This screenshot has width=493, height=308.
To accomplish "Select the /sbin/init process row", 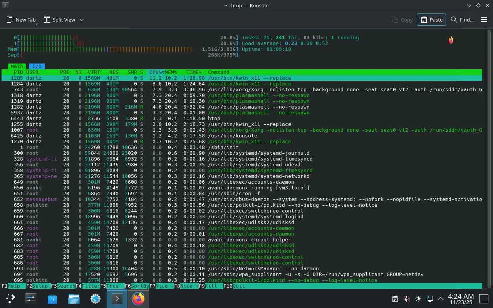I will click(242, 147).
